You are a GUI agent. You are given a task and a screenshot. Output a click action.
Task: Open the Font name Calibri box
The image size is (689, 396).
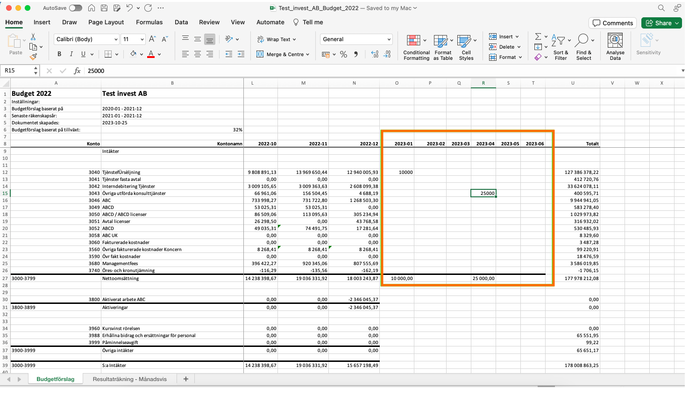[86, 39]
